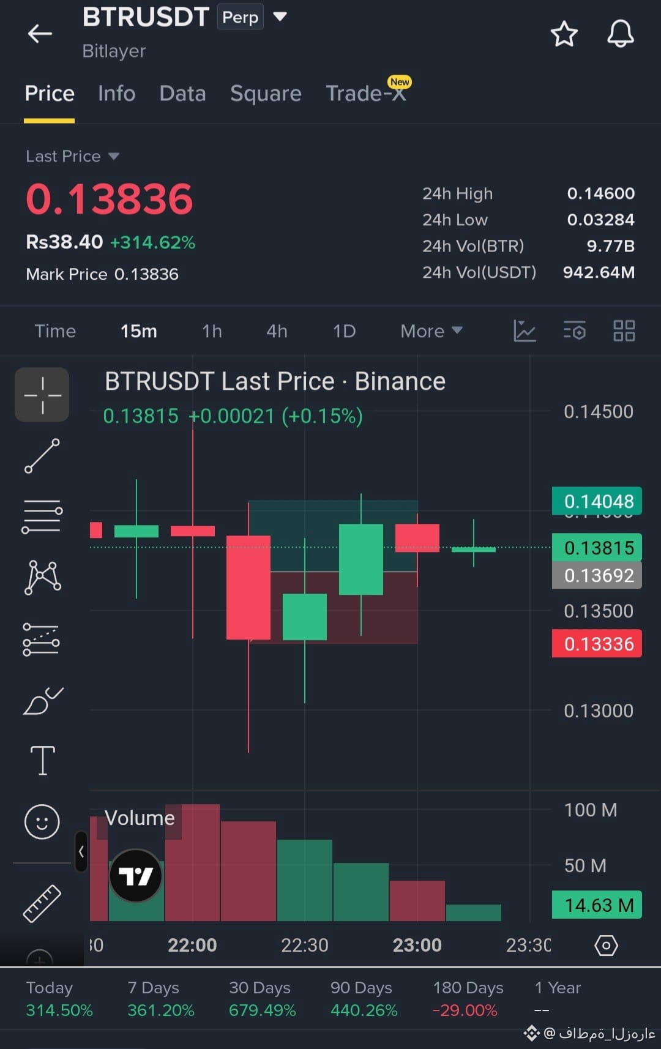This screenshot has width=661, height=1049.
Task: Select the 1h chart interval
Action: (x=212, y=331)
